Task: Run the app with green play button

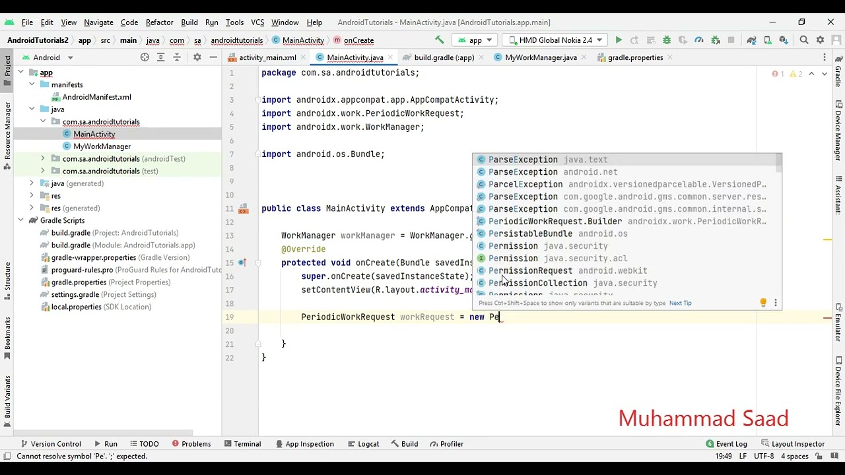Action: pos(619,40)
